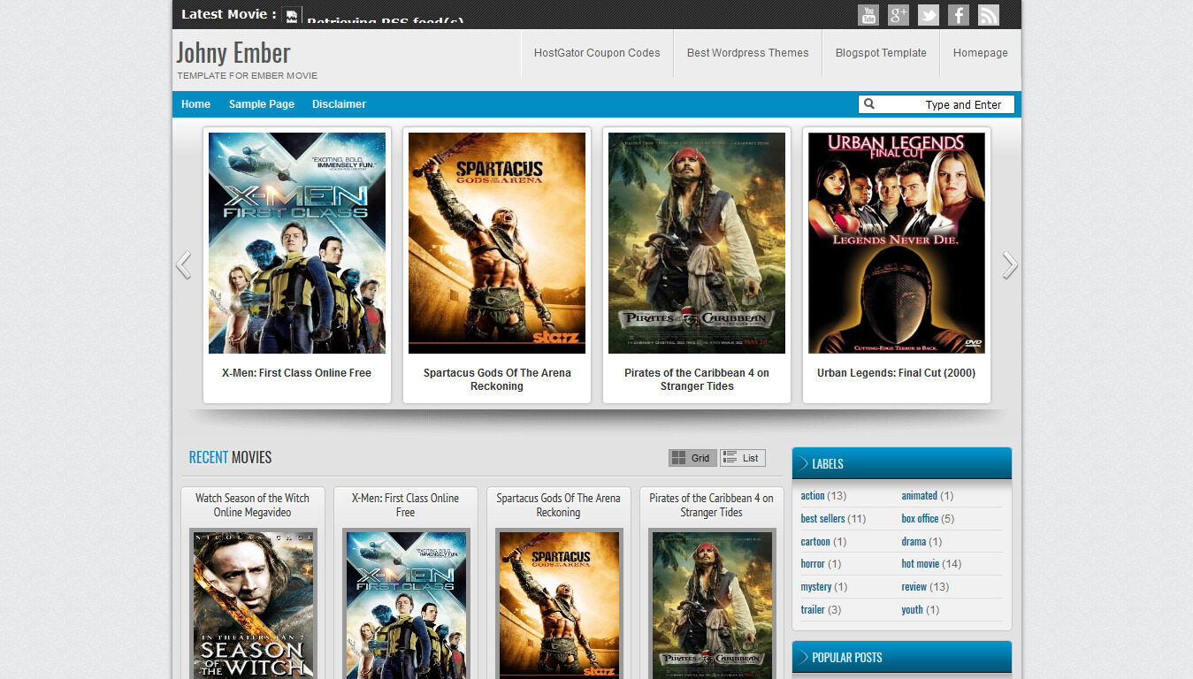Click the Johny Ember site title
This screenshot has width=1193, height=679.
click(x=233, y=52)
